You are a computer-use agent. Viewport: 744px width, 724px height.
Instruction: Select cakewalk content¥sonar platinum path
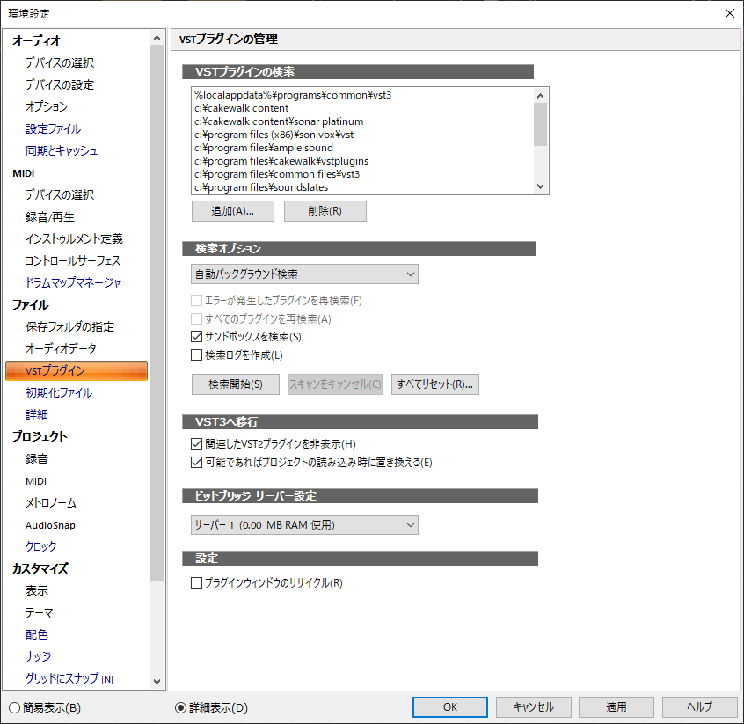click(279, 121)
